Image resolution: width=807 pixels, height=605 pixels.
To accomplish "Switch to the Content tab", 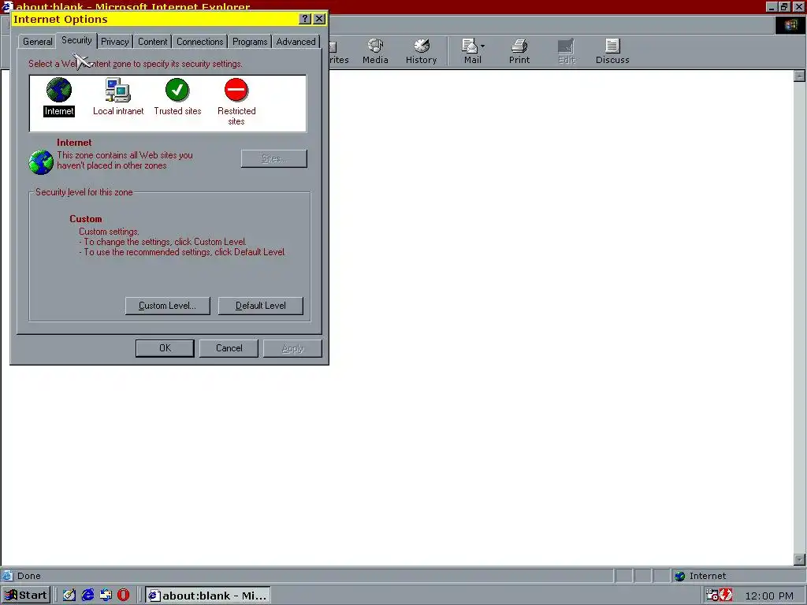I will 152,42.
